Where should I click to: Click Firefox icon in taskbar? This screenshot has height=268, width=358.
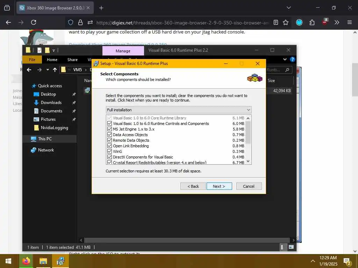tap(26, 261)
